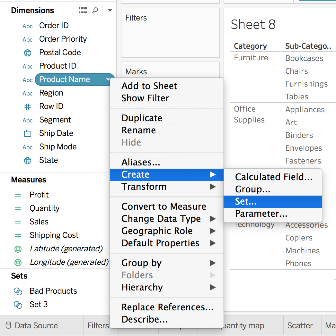Click the view-as-data-grid icon in Dimensions
The height and width of the screenshot is (336, 336).
point(83,11)
